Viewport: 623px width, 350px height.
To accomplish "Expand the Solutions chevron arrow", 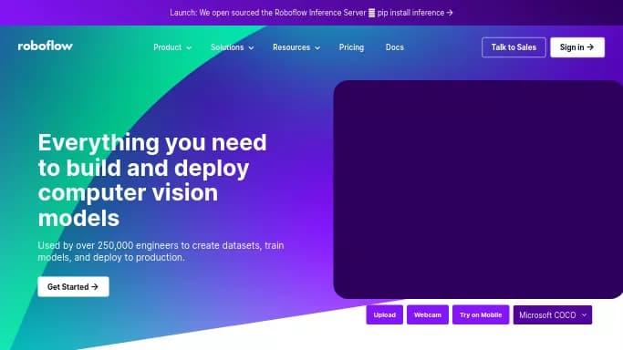I will pyautogui.click(x=251, y=47).
